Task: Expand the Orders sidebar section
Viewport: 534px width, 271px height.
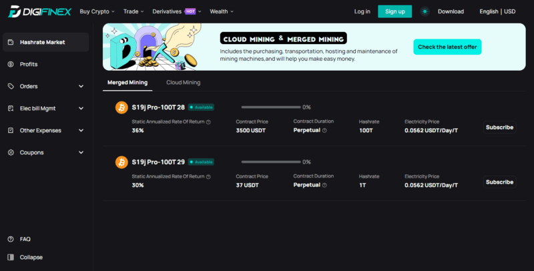Action: coord(81,87)
